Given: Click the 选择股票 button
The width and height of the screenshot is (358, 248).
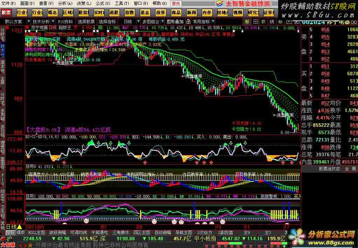Looking at the screenshot, I should coord(86,22).
